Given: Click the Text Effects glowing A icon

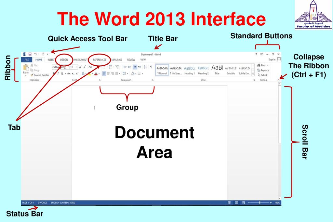Looking at the screenshot, I should click(x=83, y=73).
